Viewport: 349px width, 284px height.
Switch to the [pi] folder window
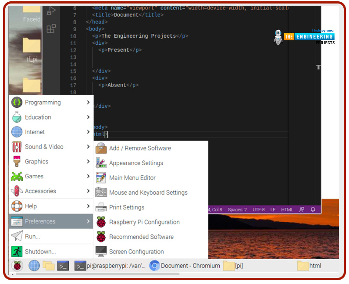[x=233, y=266]
